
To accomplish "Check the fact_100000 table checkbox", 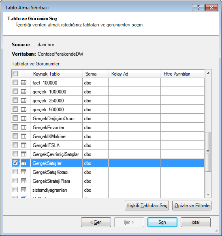I will (15, 82).
